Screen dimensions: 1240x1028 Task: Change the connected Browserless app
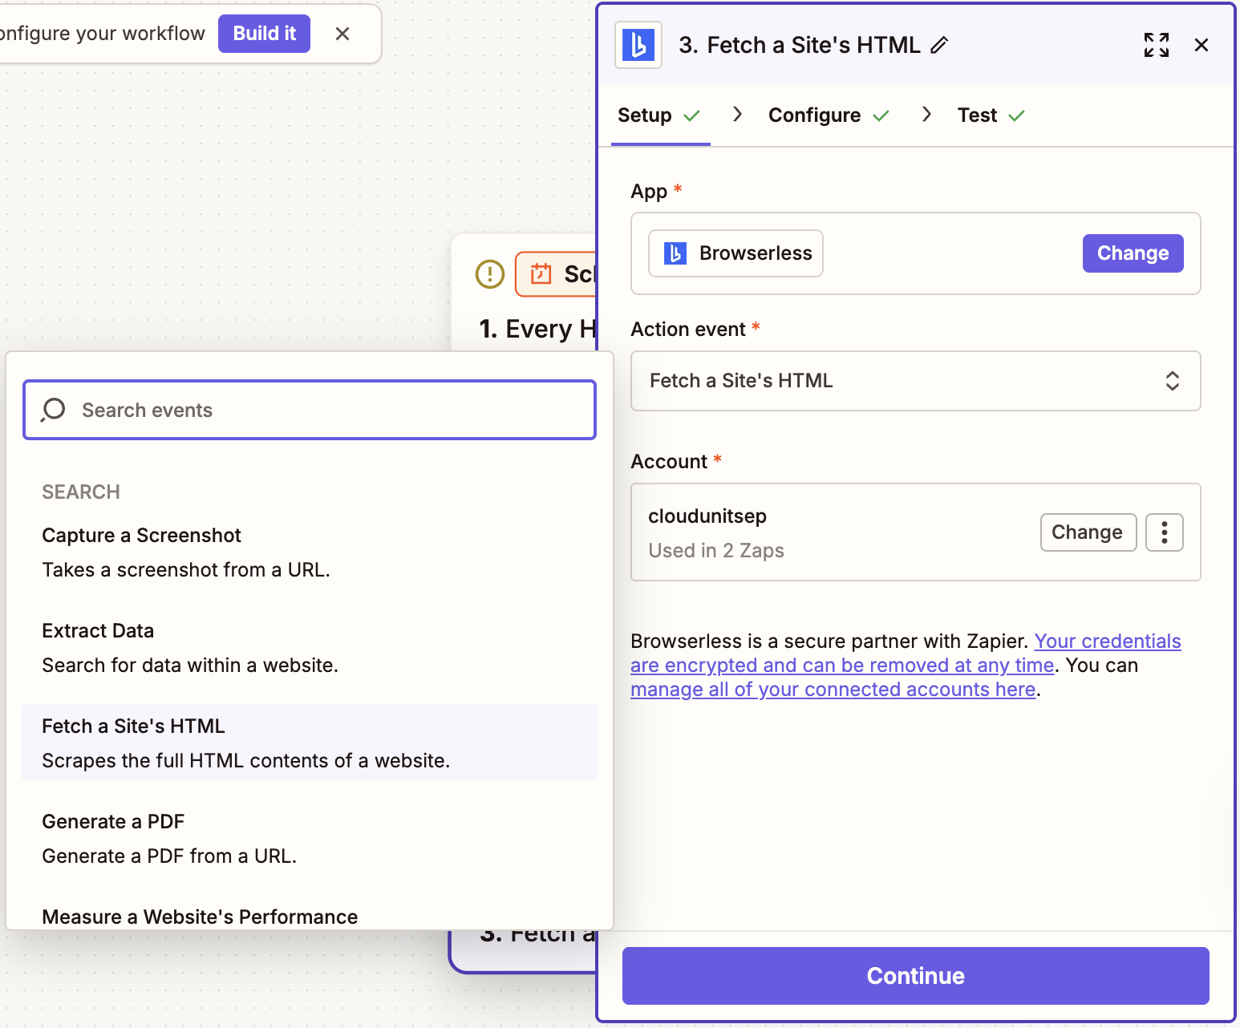tap(1133, 253)
